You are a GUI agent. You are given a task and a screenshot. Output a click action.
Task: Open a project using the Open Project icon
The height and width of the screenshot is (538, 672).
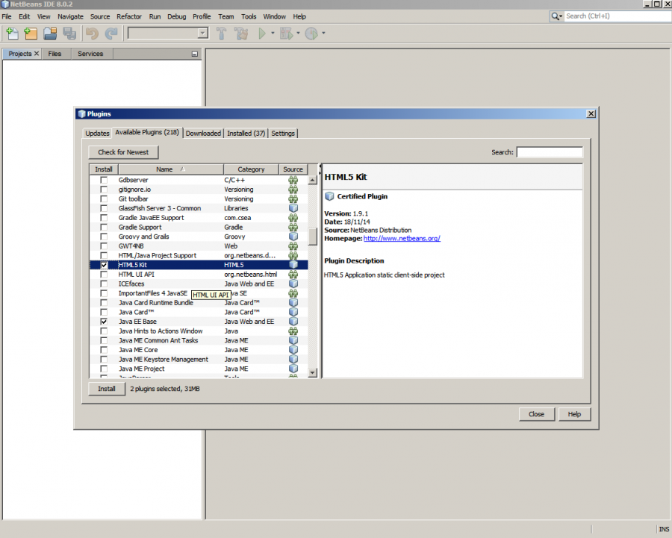click(49, 33)
